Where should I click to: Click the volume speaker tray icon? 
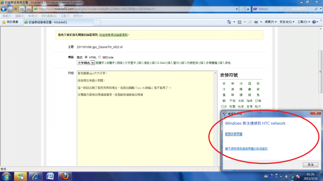(287, 176)
